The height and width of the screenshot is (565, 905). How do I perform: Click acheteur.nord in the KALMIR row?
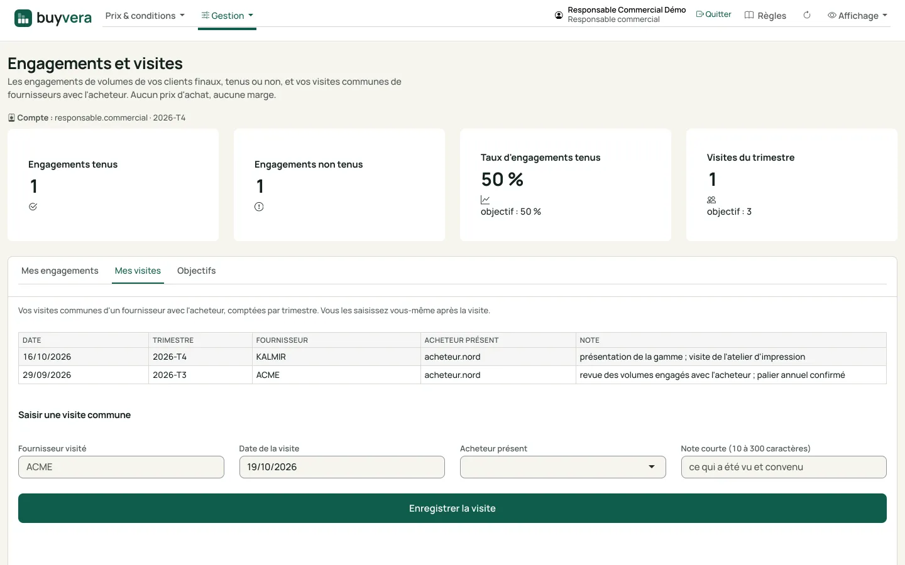coord(498,357)
